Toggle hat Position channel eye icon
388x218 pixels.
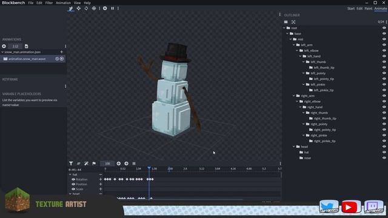(73, 184)
